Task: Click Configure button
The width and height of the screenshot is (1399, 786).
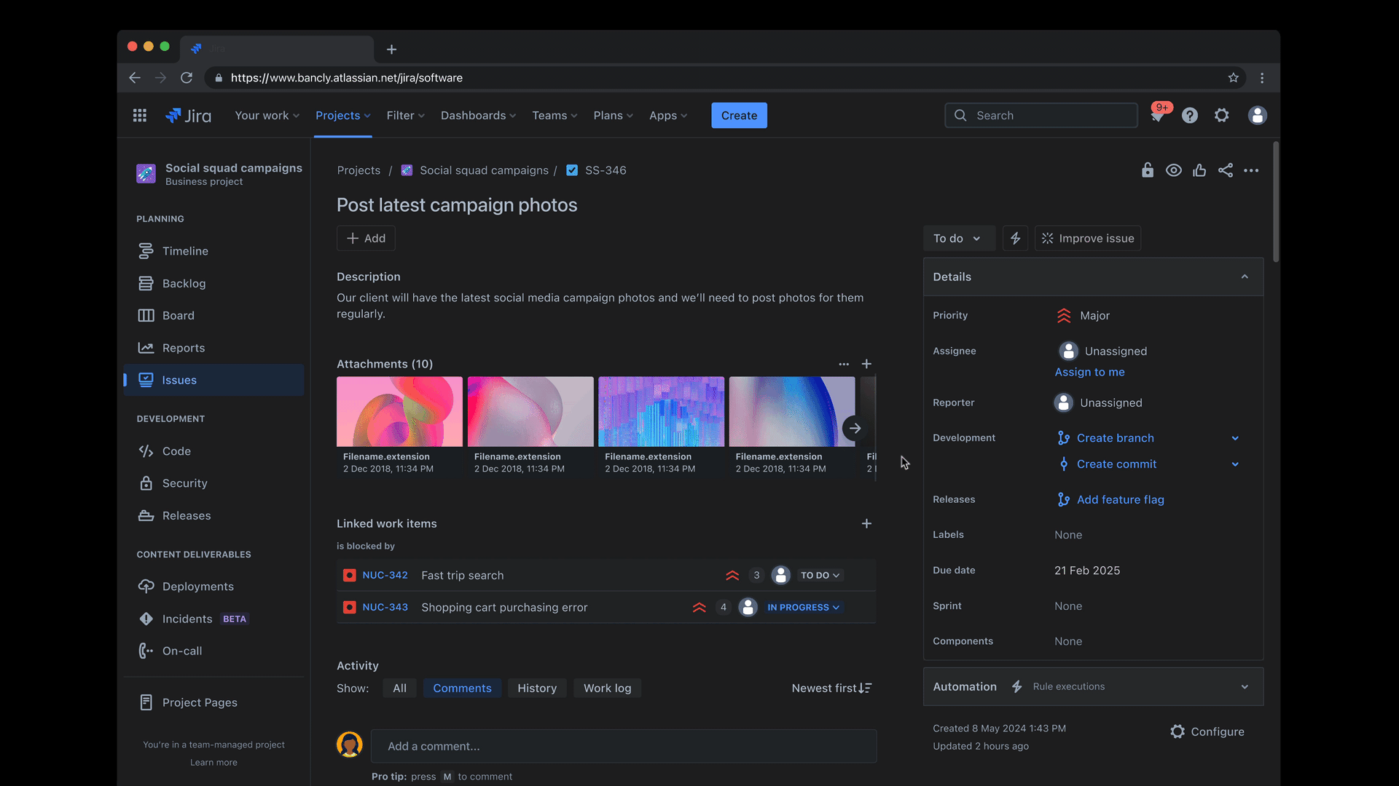Action: [1207, 731]
